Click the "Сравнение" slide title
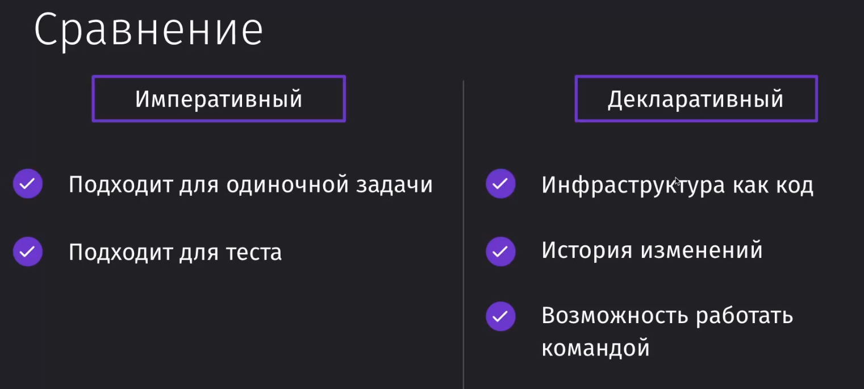The height and width of the screenshot is (389, 864). (148, 31)
